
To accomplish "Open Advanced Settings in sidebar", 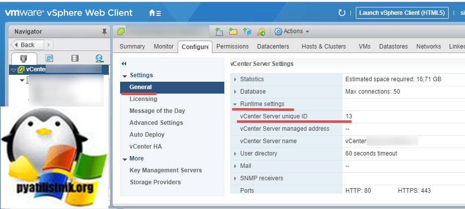I will [x=156, y=123].
